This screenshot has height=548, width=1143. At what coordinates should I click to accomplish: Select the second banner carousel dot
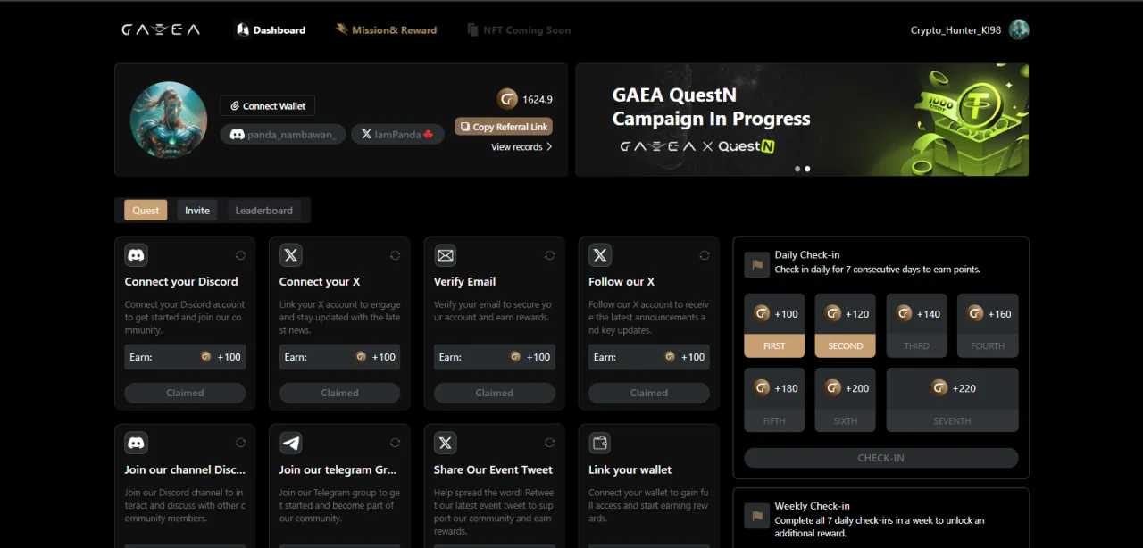[x=807, y=169]
